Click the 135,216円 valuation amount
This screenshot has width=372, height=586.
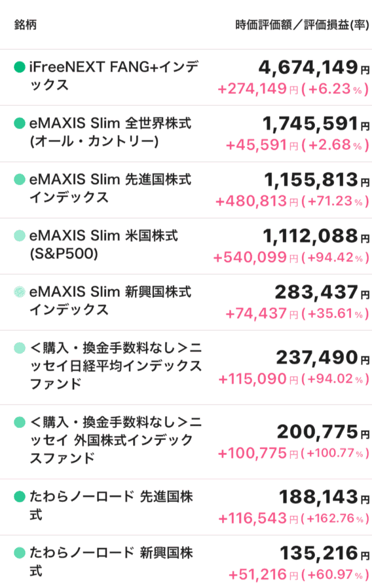[324, 553]
